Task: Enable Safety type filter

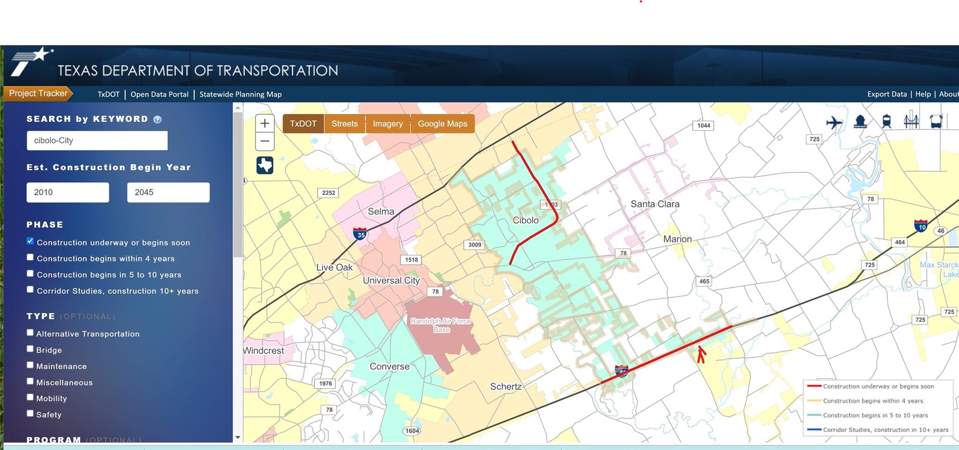Action: point(30,413)
